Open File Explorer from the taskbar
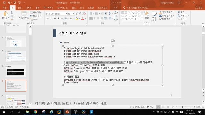Screen dimensions: 205x115 click(x=27, y=112)
